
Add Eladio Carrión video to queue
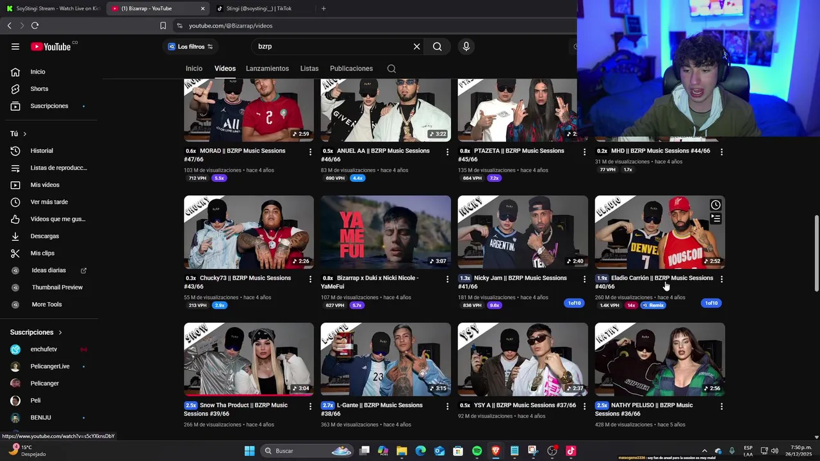tap(716, 219)
